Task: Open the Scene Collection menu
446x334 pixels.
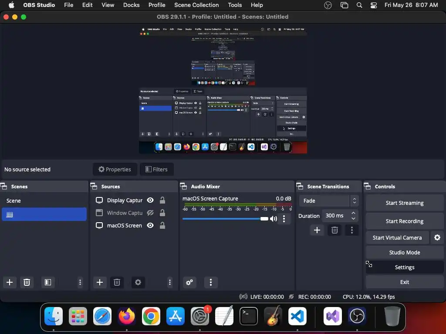Action: (196, 5)
